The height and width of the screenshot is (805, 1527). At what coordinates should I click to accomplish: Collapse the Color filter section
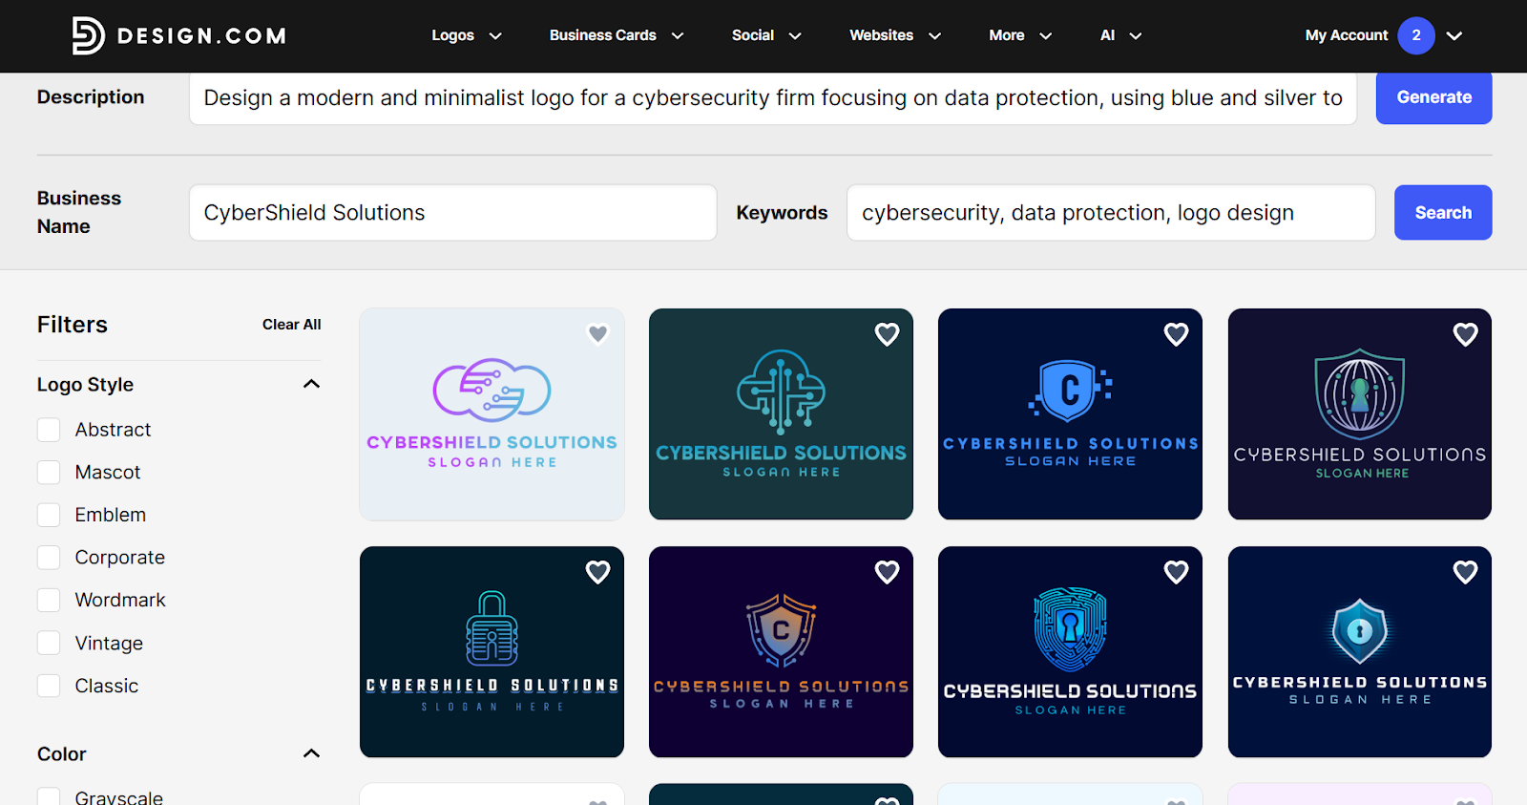pyautogui.click(x=311, y=753)
